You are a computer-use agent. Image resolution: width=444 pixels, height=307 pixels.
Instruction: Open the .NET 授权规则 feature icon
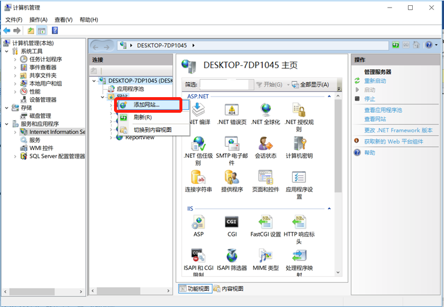pyautogui.click(x=299, y=110)
